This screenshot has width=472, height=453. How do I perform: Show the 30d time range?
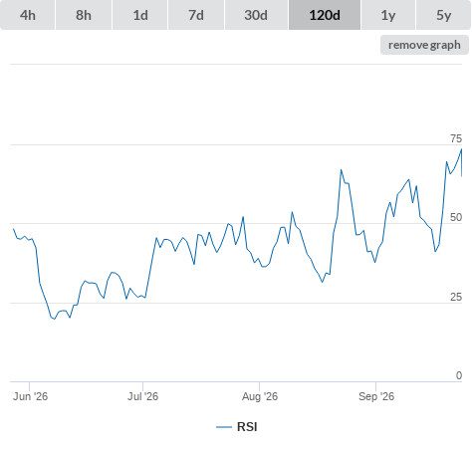(256, 15)
